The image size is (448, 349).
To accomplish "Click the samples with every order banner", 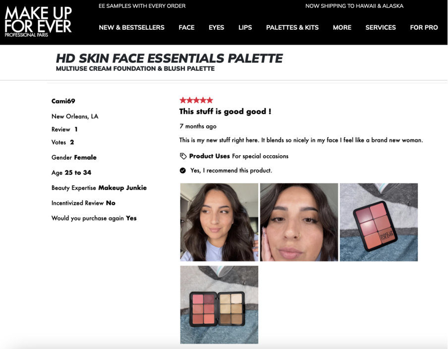I will pyautogui.click(x=142, y=6).
